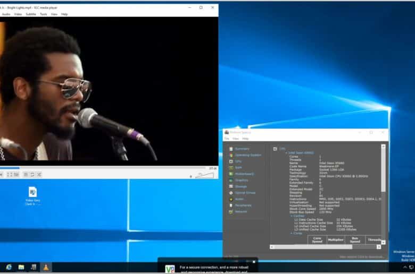The height and width of the screenshot is (274, 415).
Task: Select the CPU chip icon in Speccy sidebar
Action: 231,161
